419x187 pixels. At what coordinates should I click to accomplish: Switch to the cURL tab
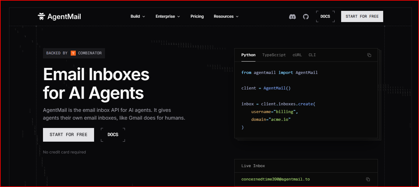[297, 55]
